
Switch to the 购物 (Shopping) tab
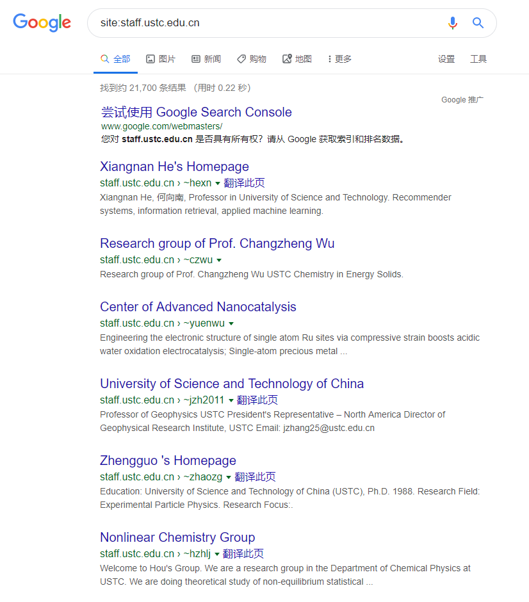tap(252, 59)
